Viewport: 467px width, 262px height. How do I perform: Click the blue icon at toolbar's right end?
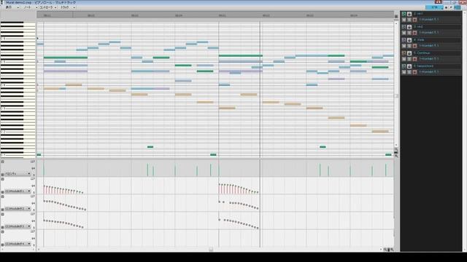(x=458, y=7)
